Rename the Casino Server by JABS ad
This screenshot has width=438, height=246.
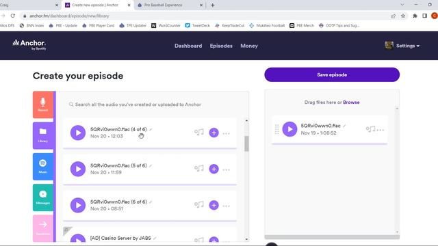tap(155, 238)
